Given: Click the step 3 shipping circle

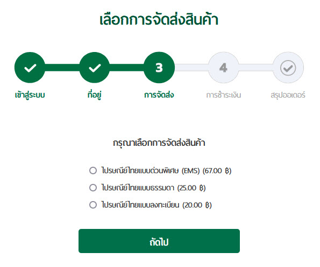Looking at the screenshot, I should [x=159, y=68].
